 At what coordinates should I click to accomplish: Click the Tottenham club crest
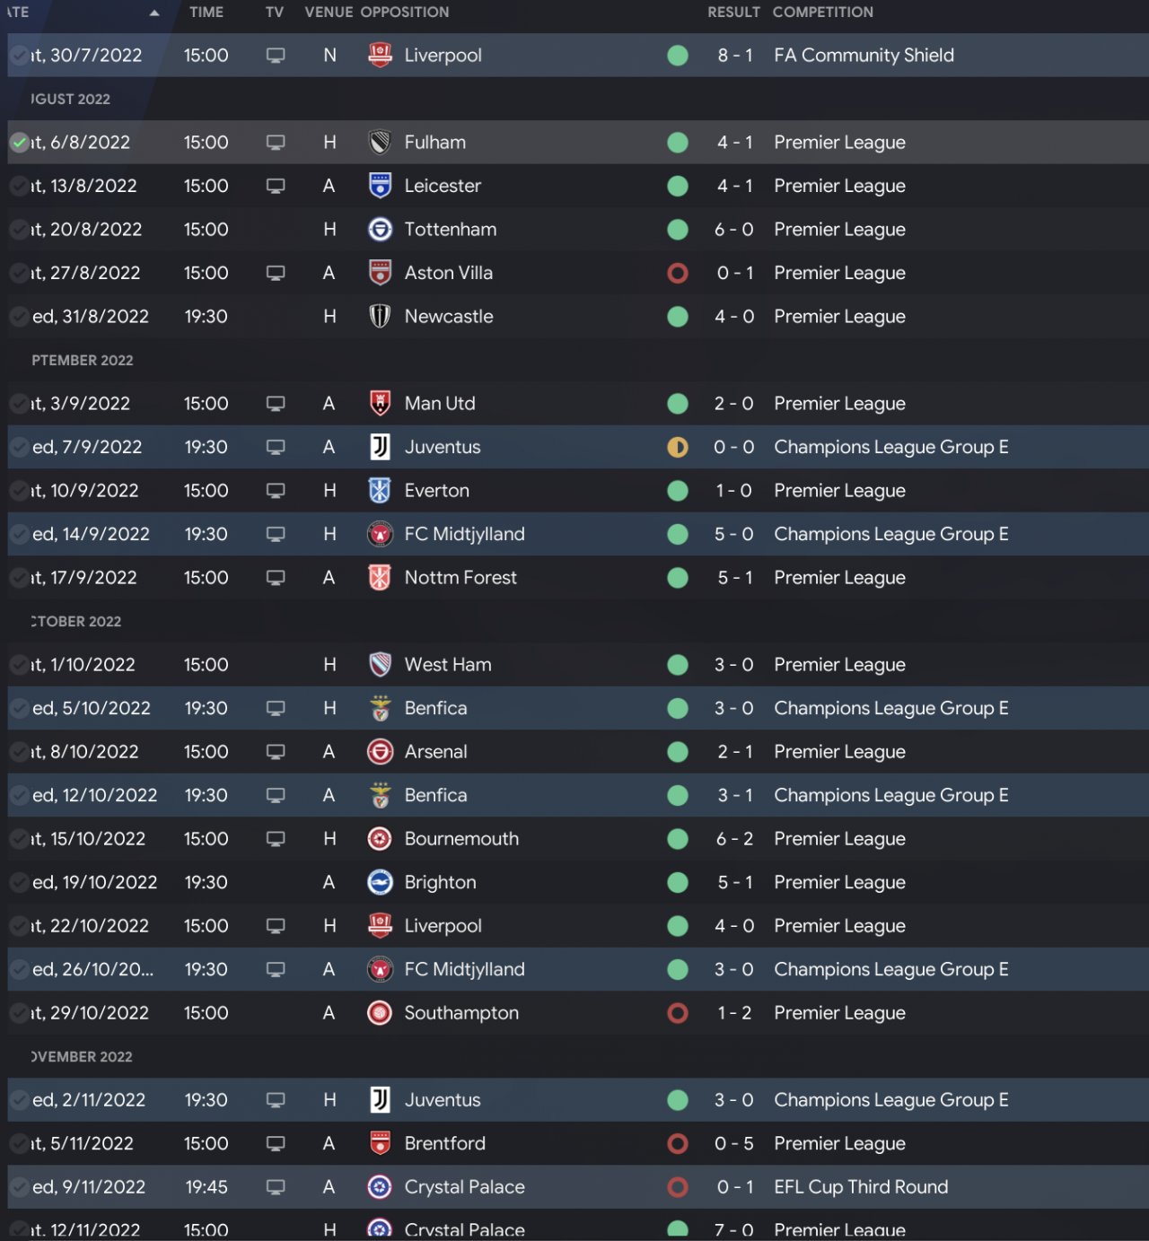(x=380, y=230)
